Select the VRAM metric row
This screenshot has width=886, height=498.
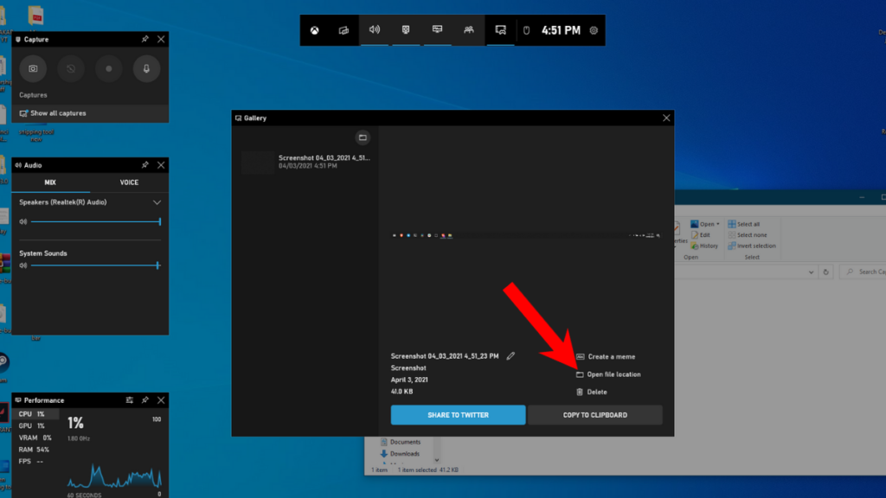35,437
